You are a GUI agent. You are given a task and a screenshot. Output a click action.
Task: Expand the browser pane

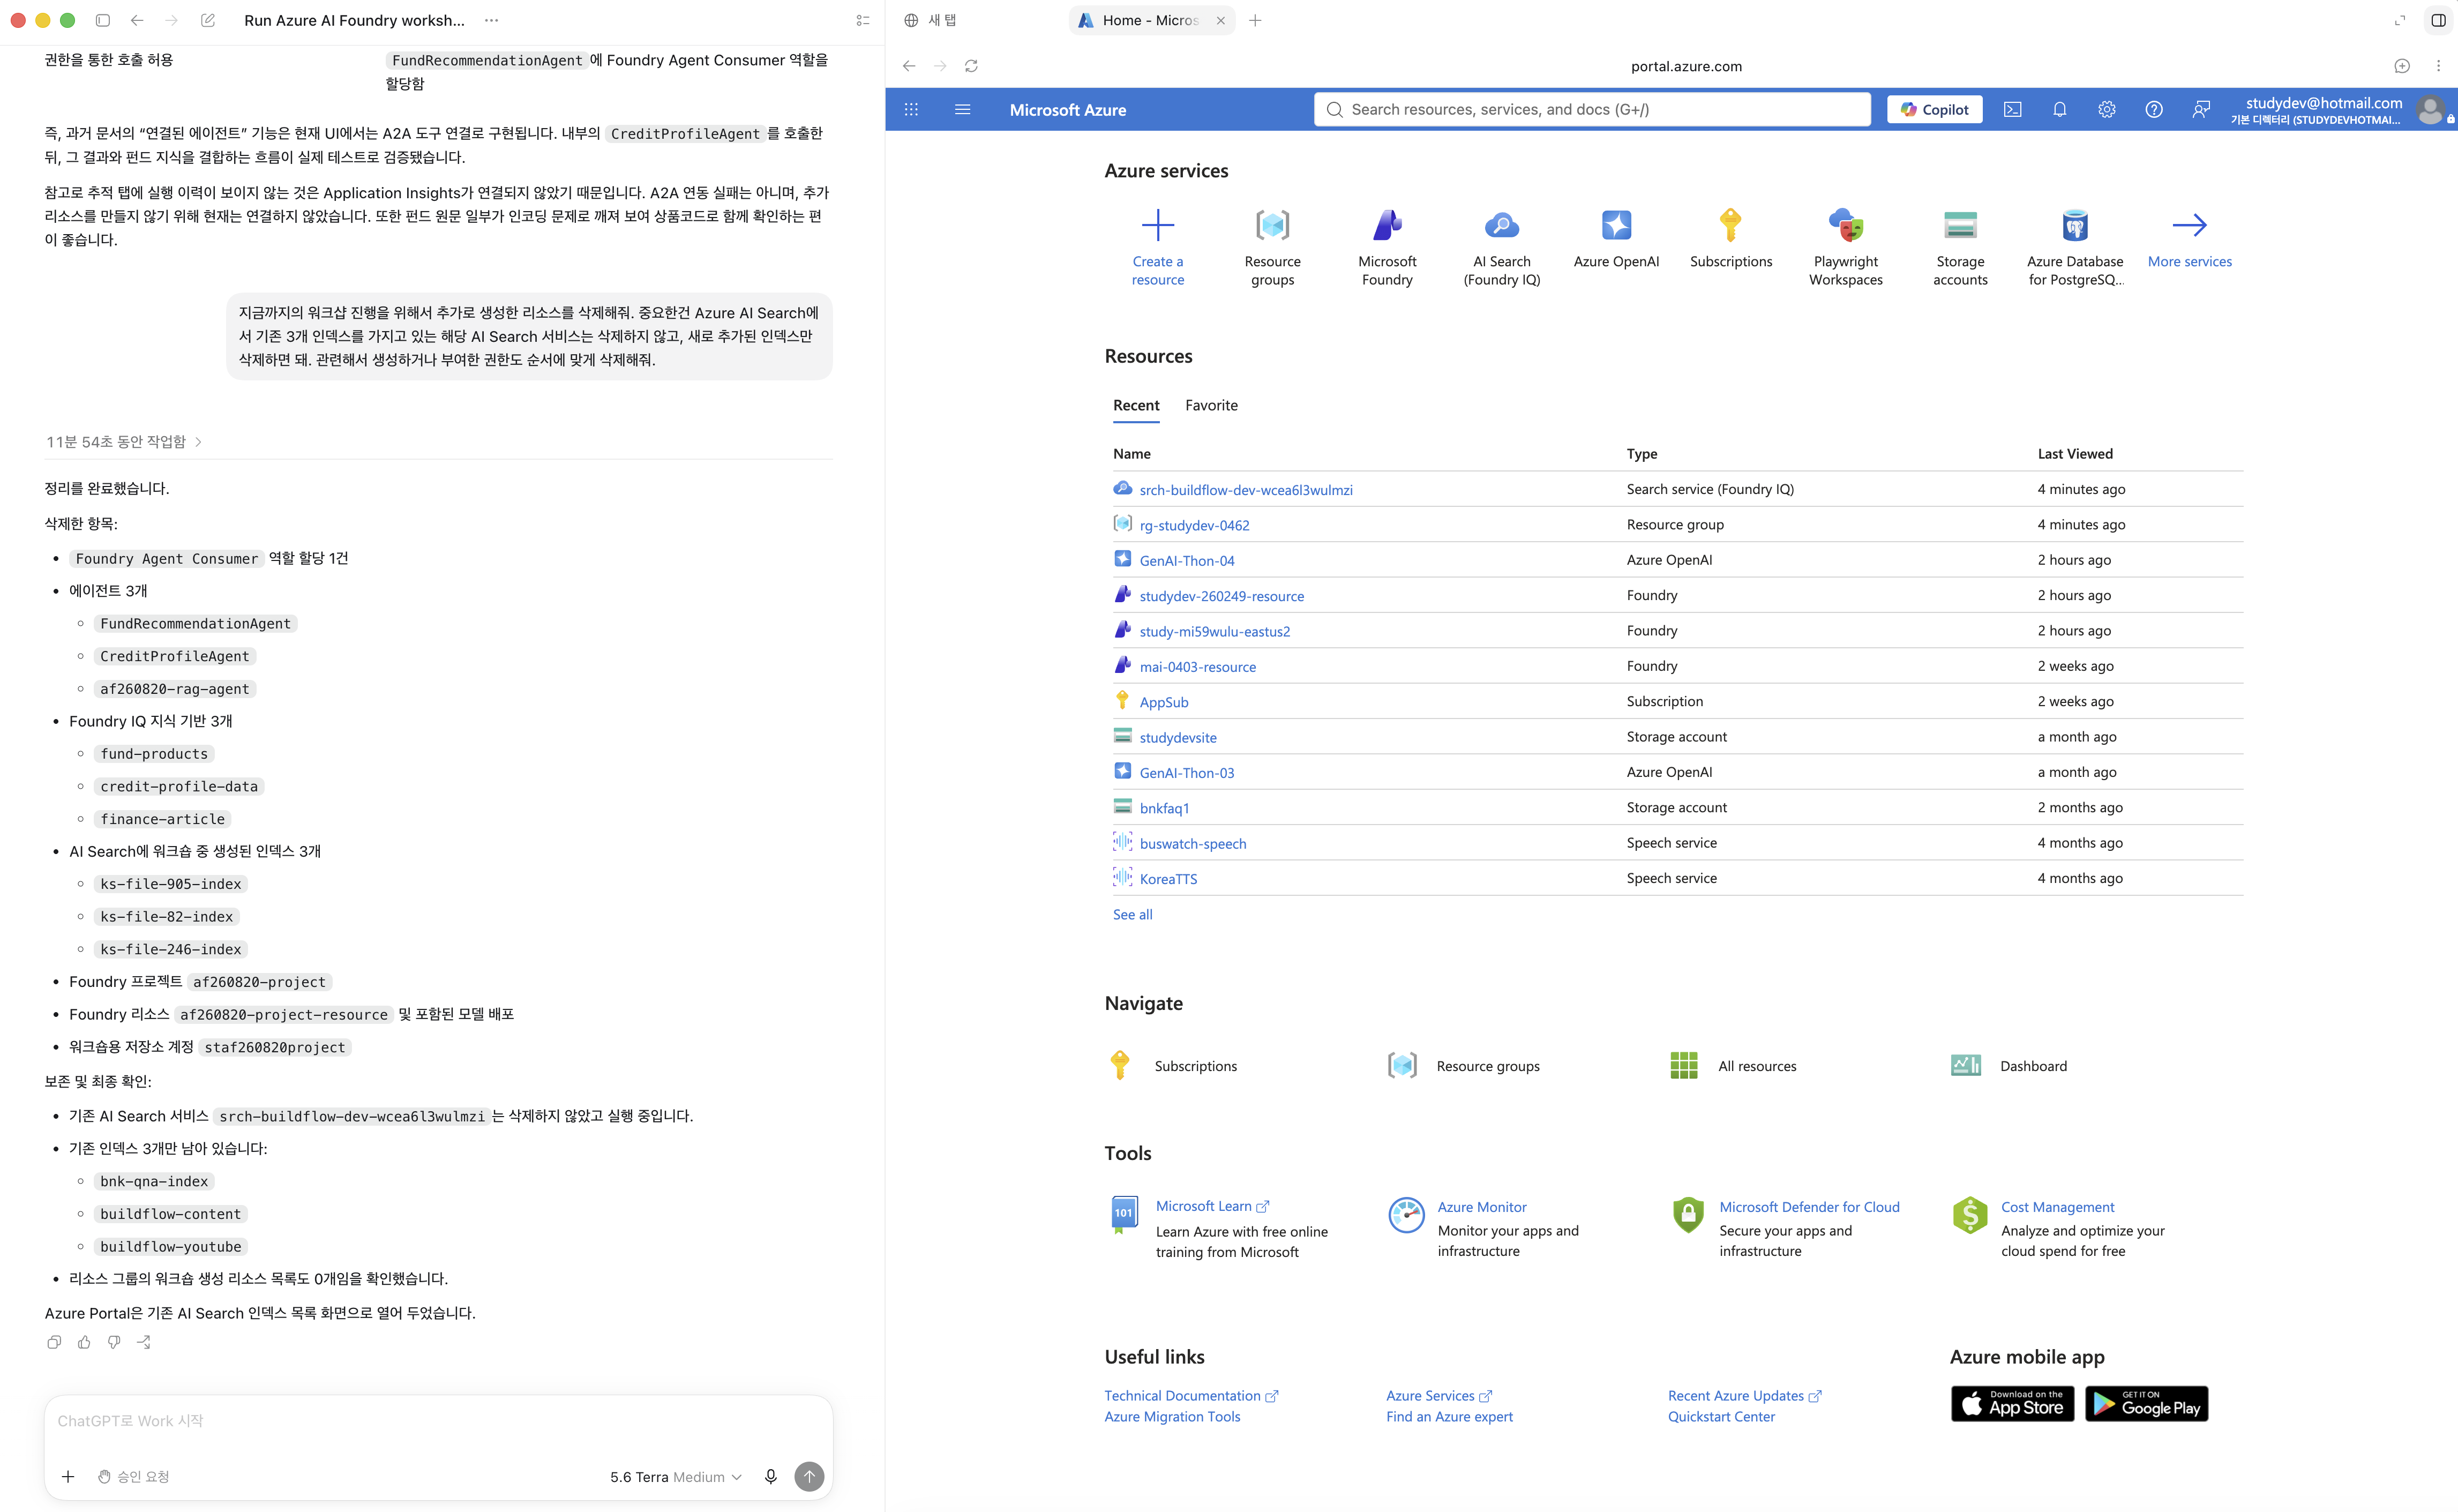[2399, 20]
